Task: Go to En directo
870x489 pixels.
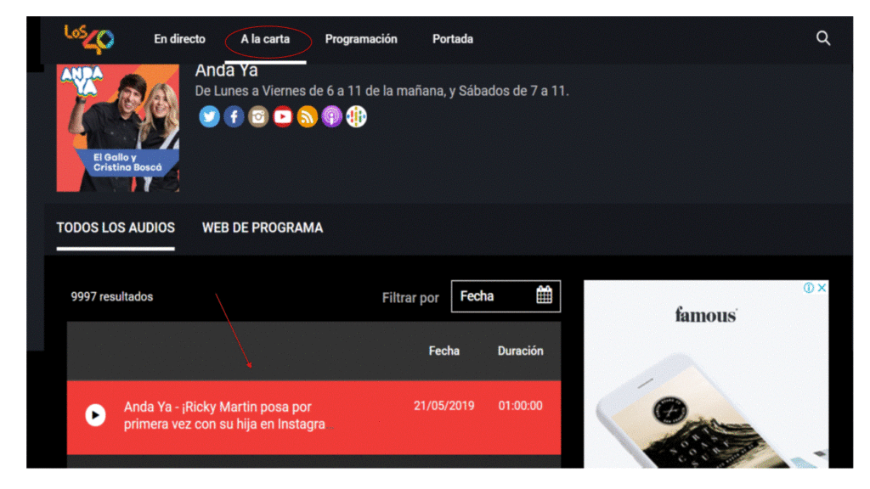Action: coord(179,39)
